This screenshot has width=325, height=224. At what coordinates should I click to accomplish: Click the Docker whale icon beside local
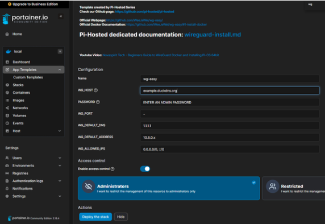(x=9, y=51)
